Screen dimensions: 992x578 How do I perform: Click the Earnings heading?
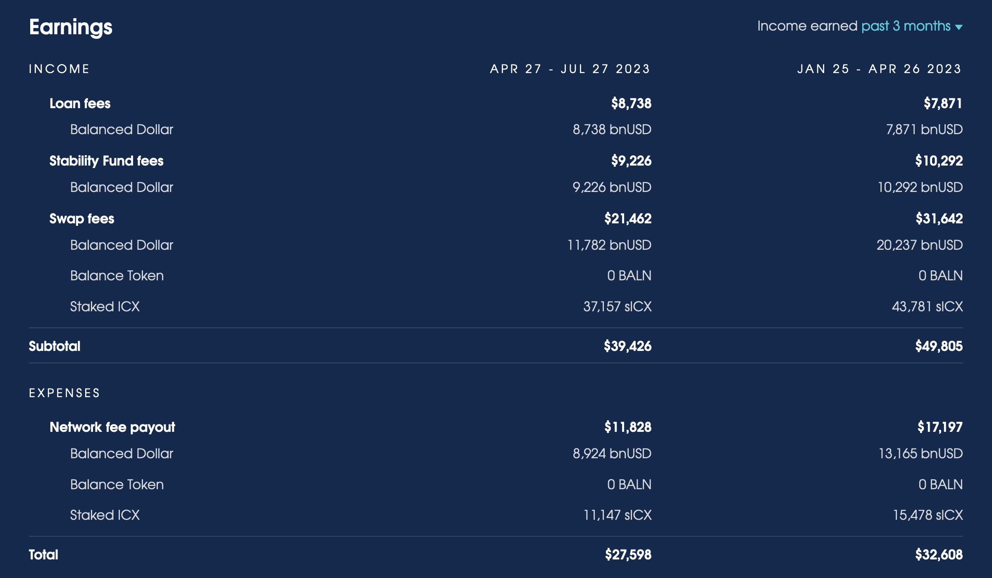pyautogui.click(x=71, y=28)
